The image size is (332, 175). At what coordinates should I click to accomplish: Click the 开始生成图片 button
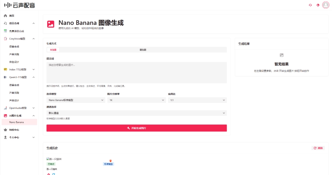click(136, 128)
